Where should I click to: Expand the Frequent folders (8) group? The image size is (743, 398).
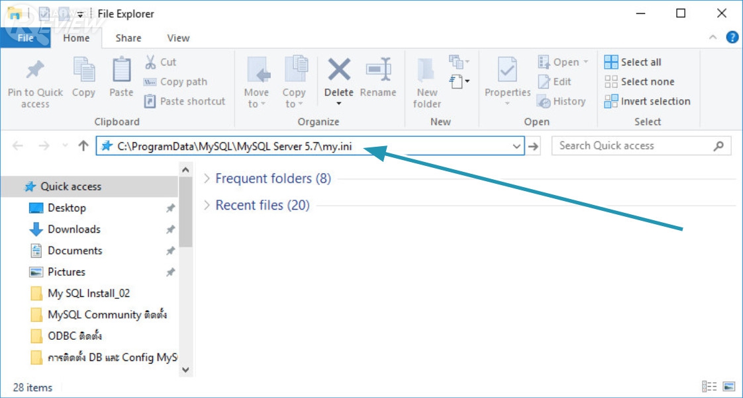pyautogui.click(x=207, y=179)
